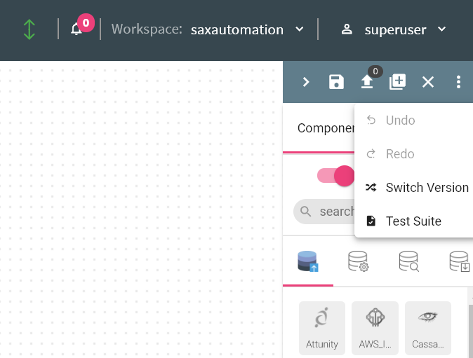Select Redo from the menu
This screenshot has height=358, width=473.
[413, 154]
